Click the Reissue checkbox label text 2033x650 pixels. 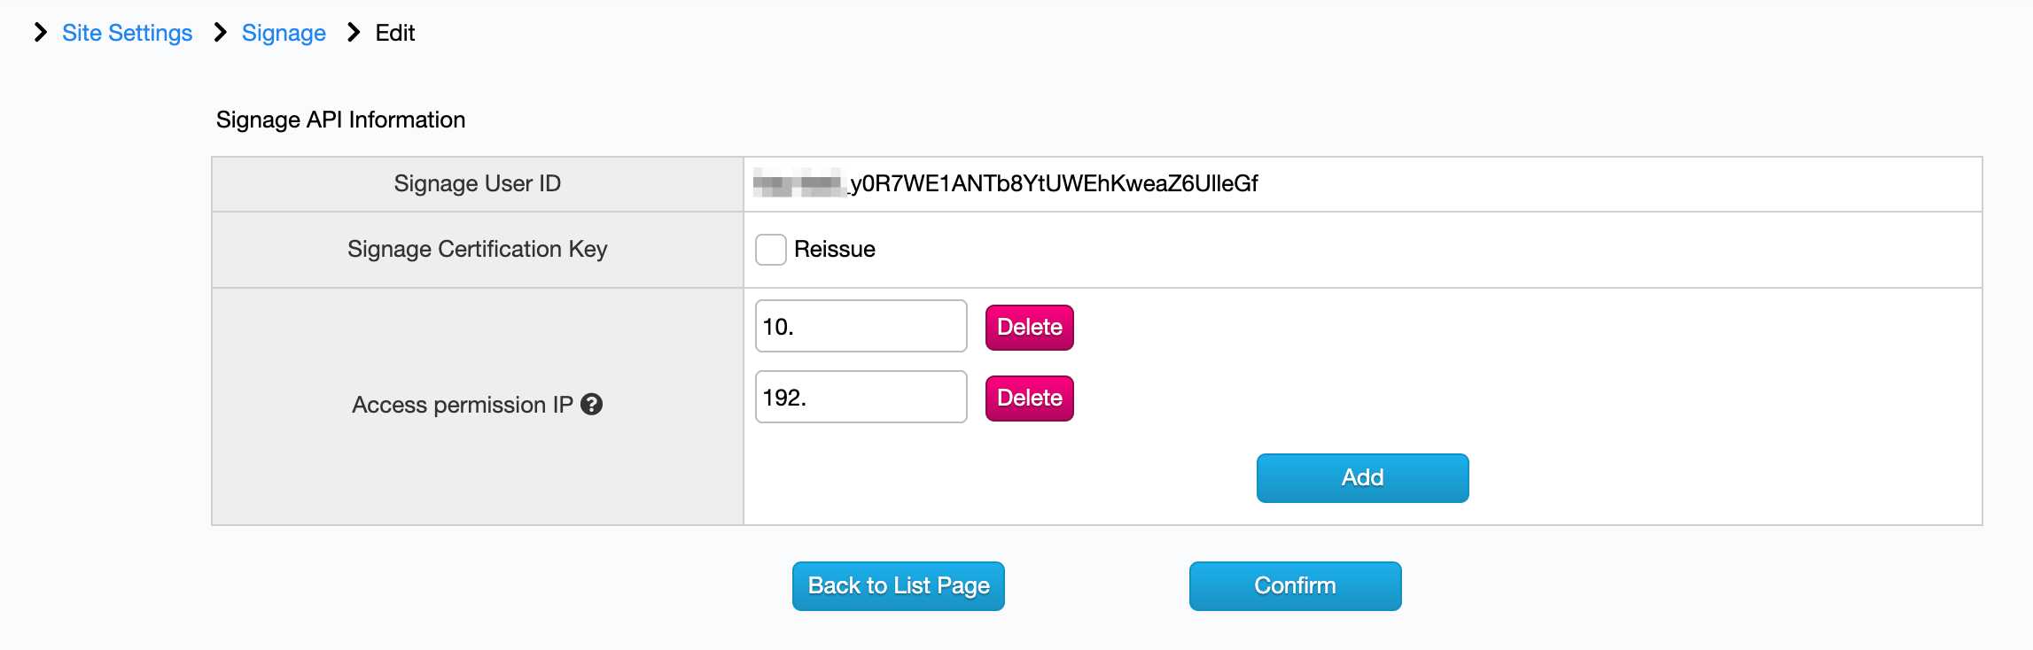835,250
